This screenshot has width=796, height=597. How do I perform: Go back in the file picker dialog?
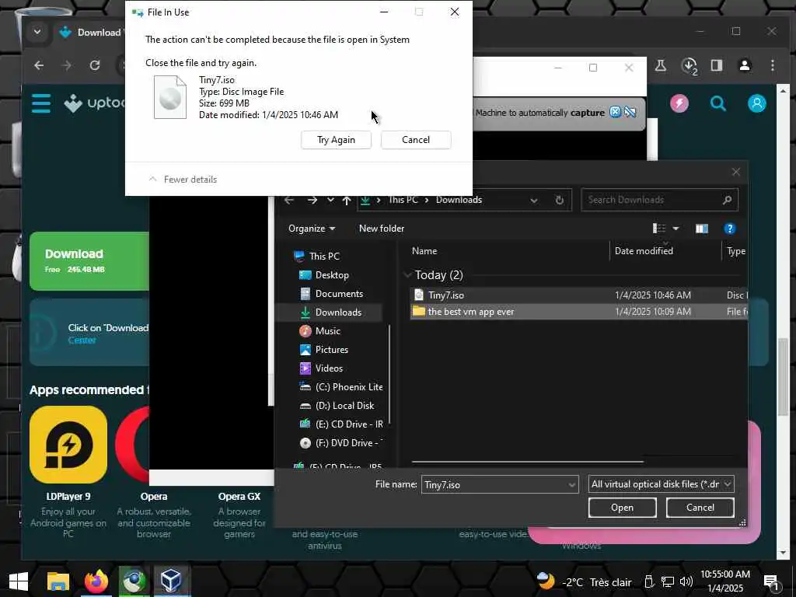pos(289,200)
